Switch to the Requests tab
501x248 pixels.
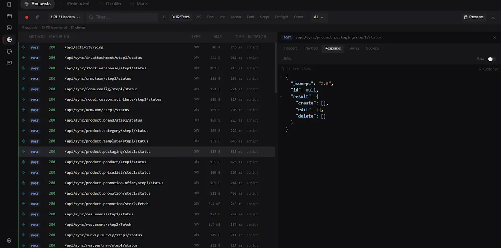tap(38, 4)
